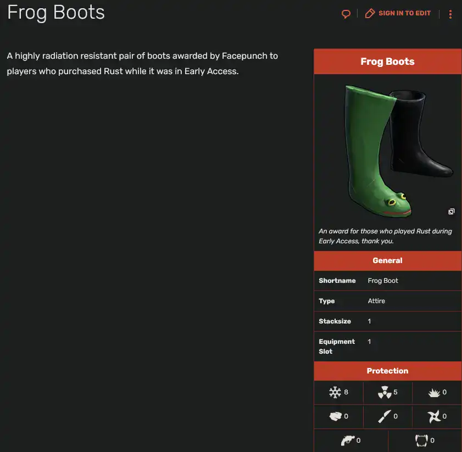Expand the Frog Boots image fullscreen

pos(450,211)
